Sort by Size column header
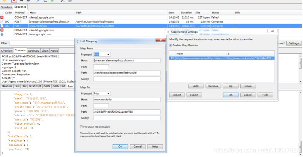The width and height of the screenshot is (303, 157). click(x=202, y=12)
